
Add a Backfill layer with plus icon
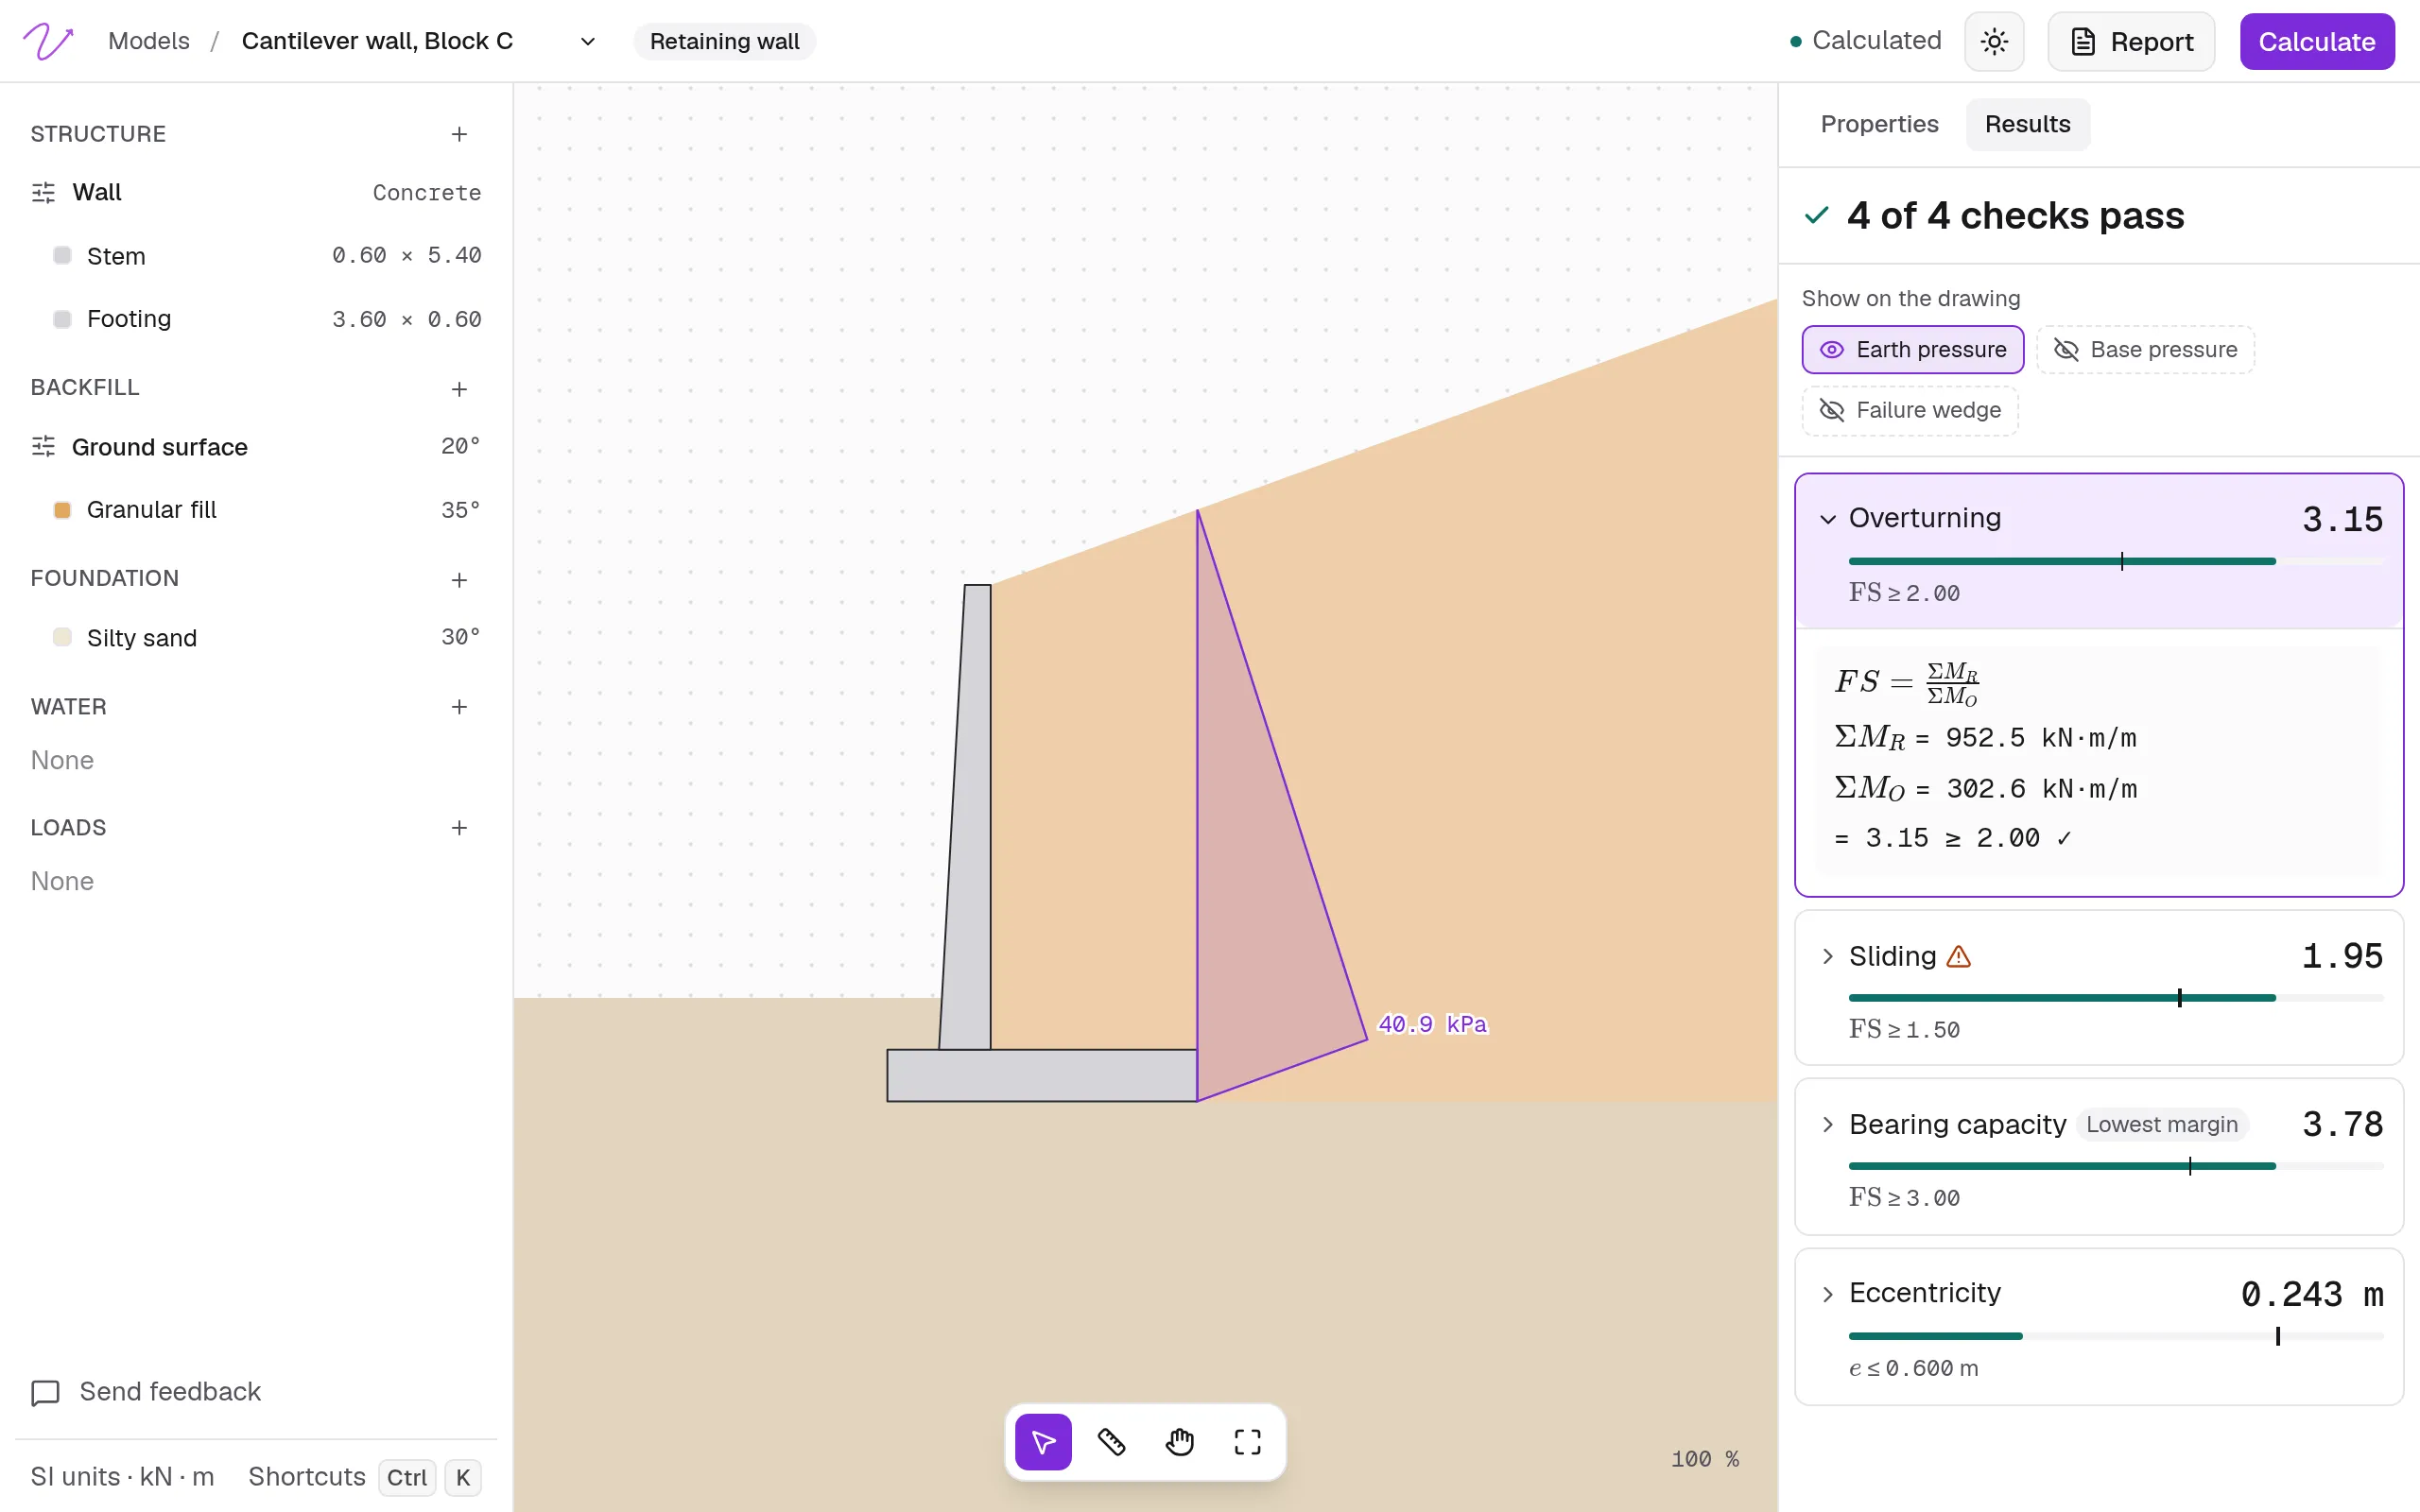(x=459, y=388)
